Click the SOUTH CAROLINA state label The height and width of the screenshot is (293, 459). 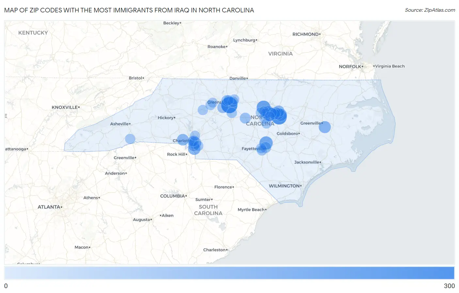point(208,210)
